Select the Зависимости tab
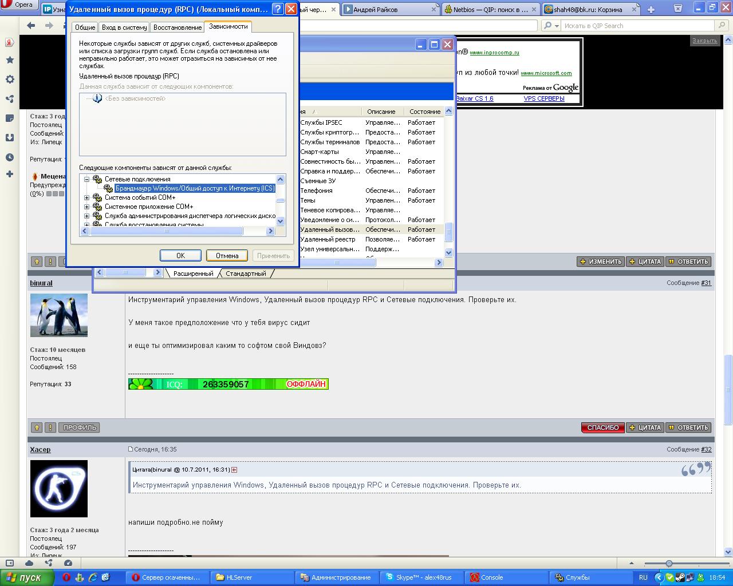733x586 pixels. [x=228, y=26]
